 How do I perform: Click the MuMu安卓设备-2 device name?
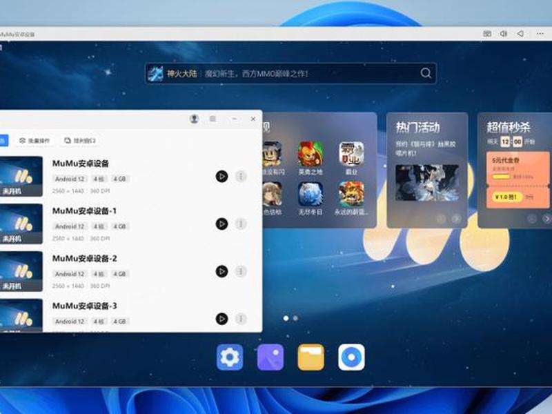pos(84,258)
